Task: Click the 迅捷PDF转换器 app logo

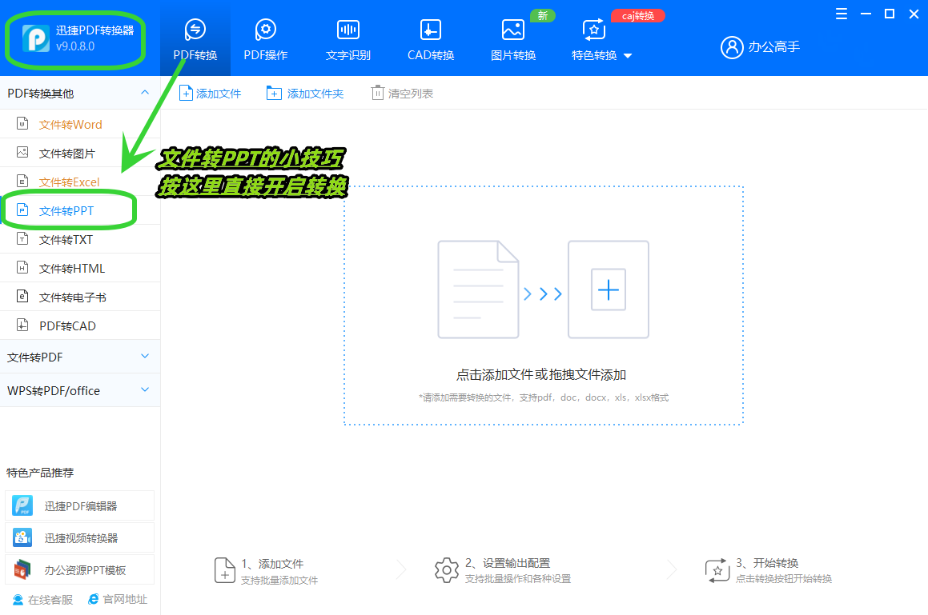Action: point(35,38)
